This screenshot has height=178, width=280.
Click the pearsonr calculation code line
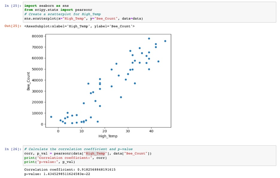(x=88, y=154)
